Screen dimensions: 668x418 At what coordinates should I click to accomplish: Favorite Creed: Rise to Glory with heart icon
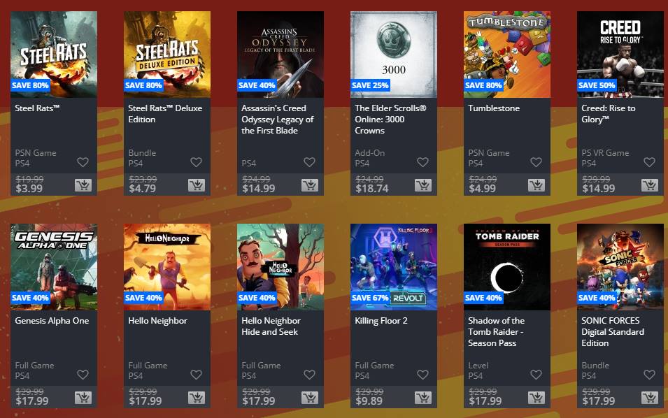click(649, 161)
